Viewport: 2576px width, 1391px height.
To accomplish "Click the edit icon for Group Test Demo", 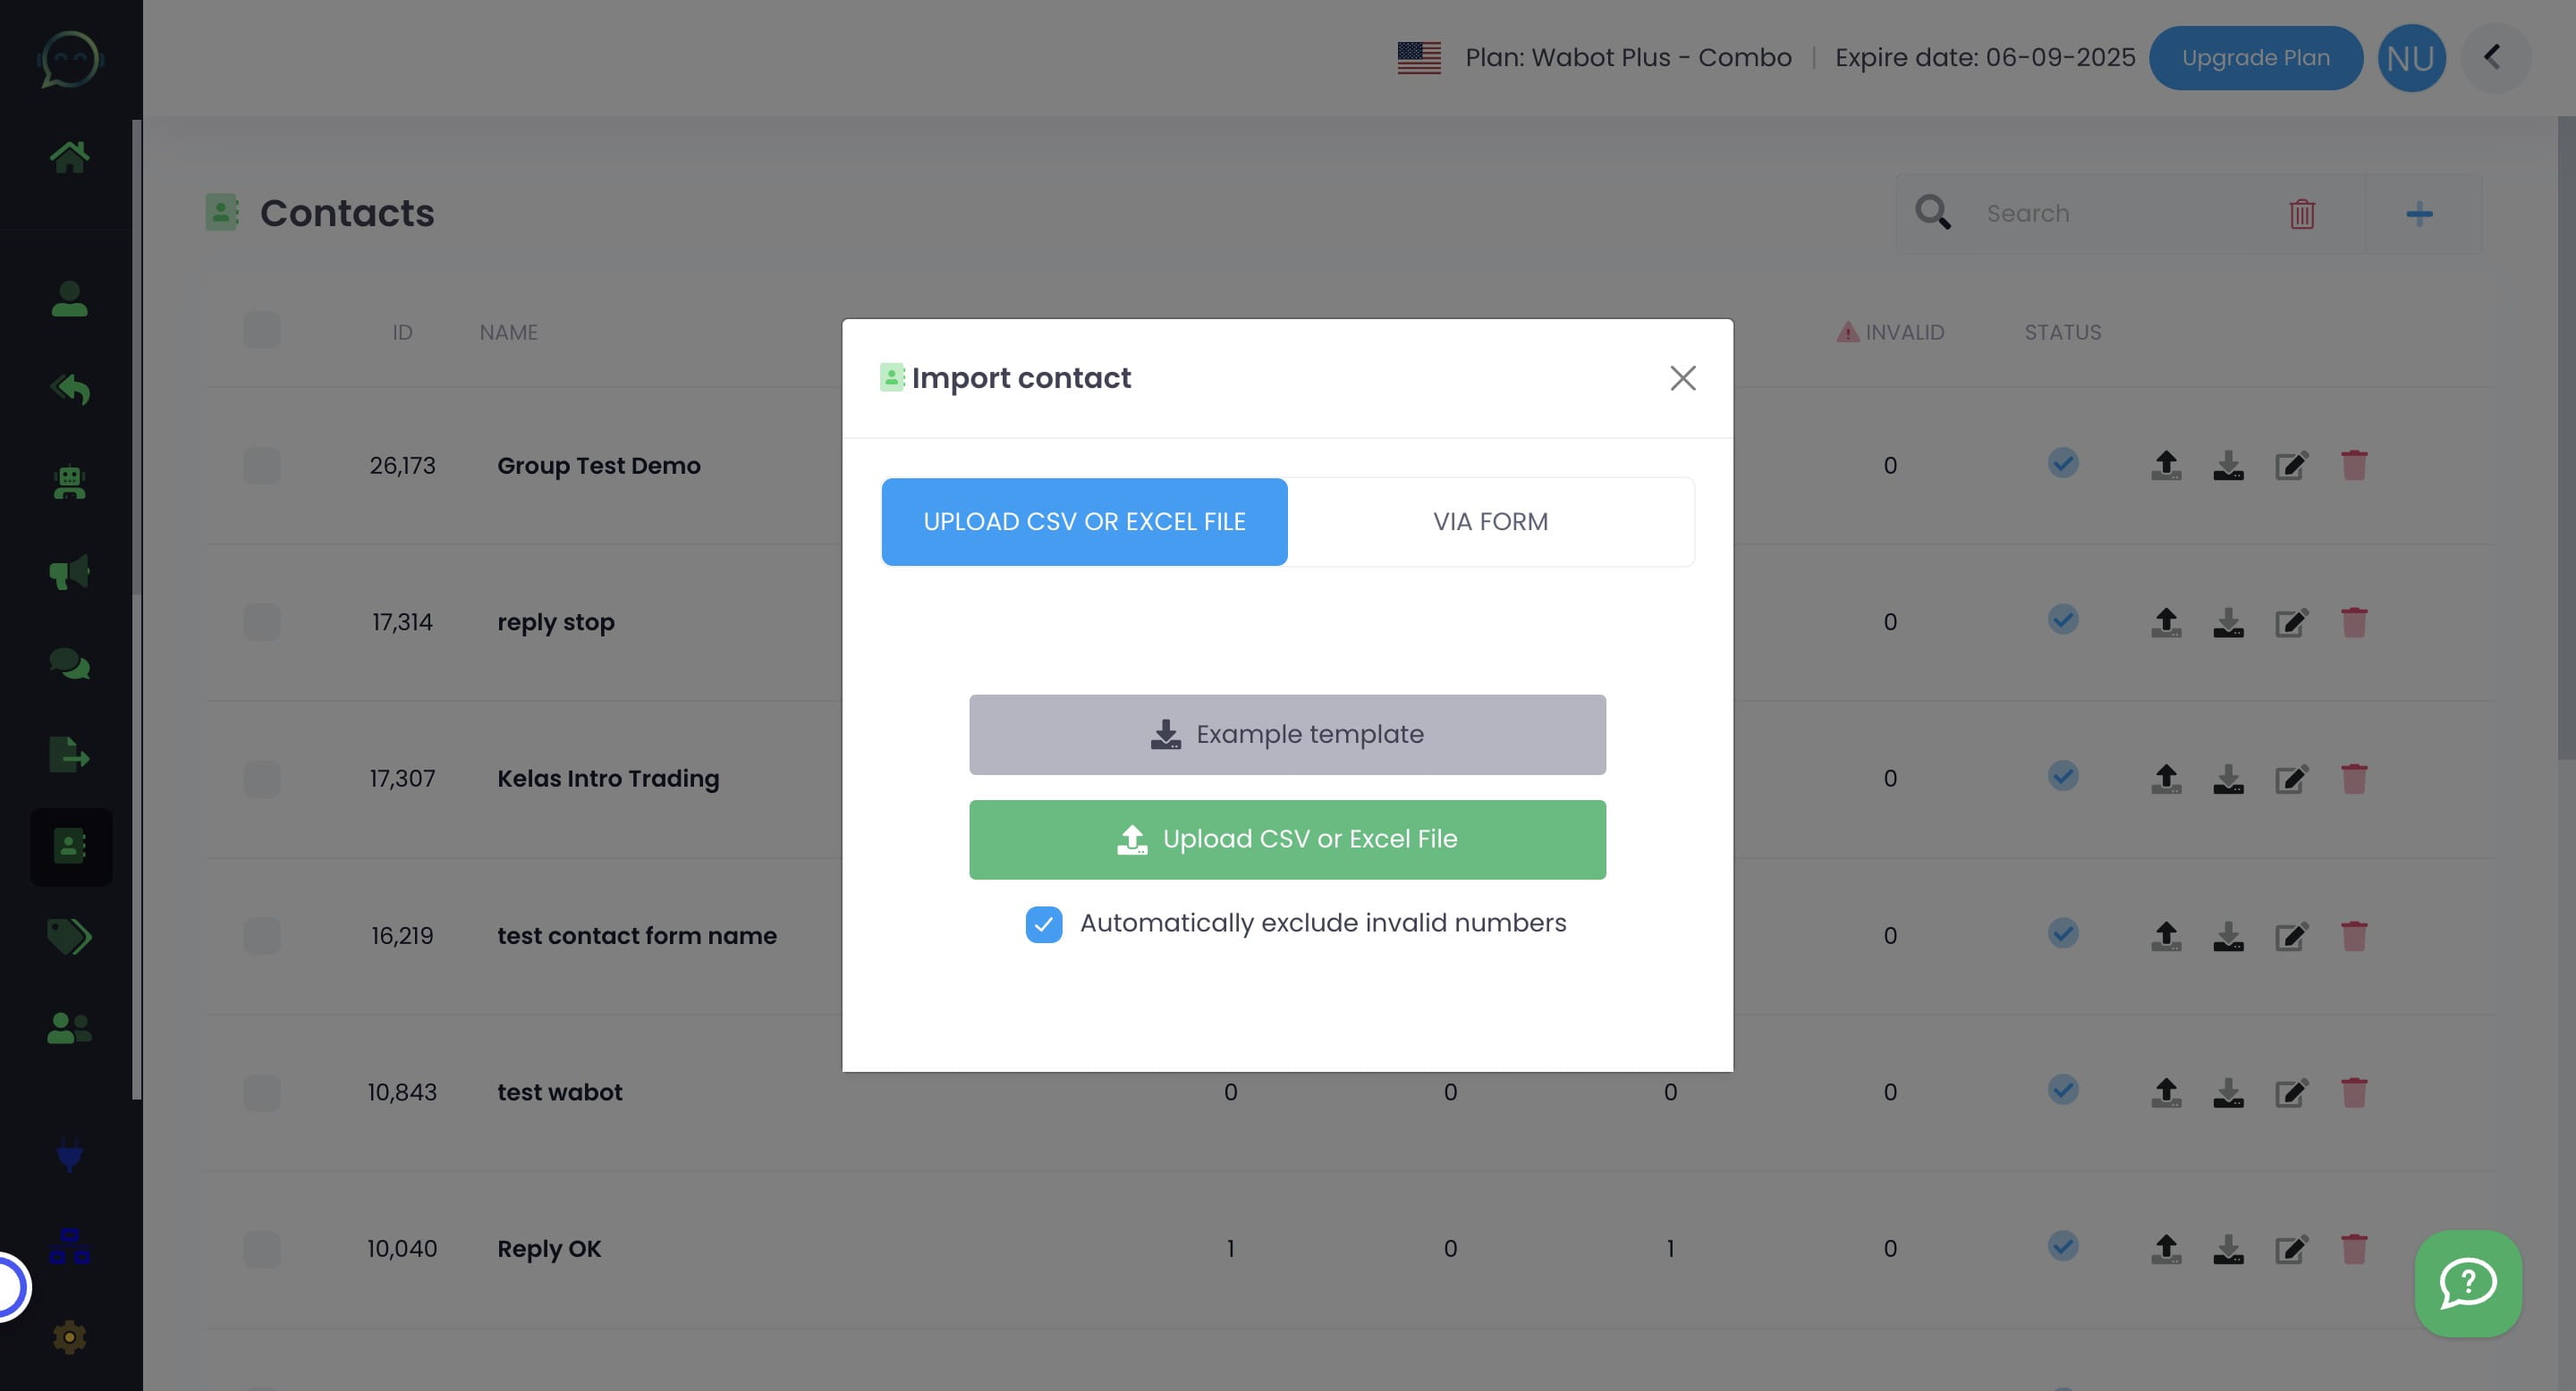I will pos(2291,466).
